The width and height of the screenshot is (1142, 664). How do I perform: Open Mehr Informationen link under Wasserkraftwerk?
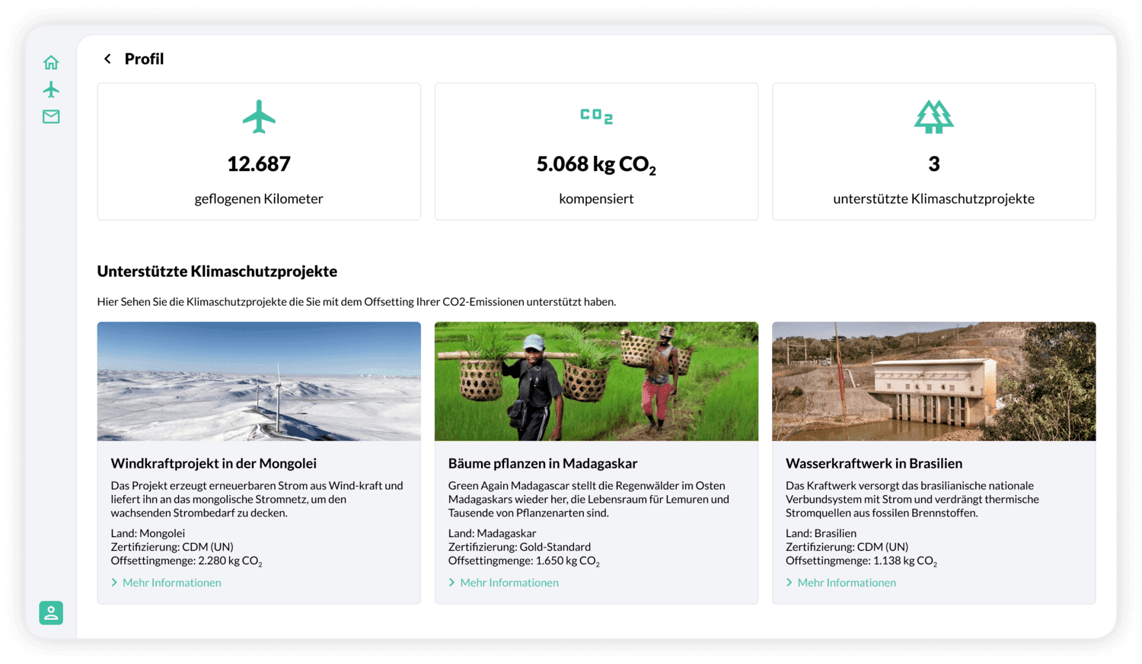[847, 583]
